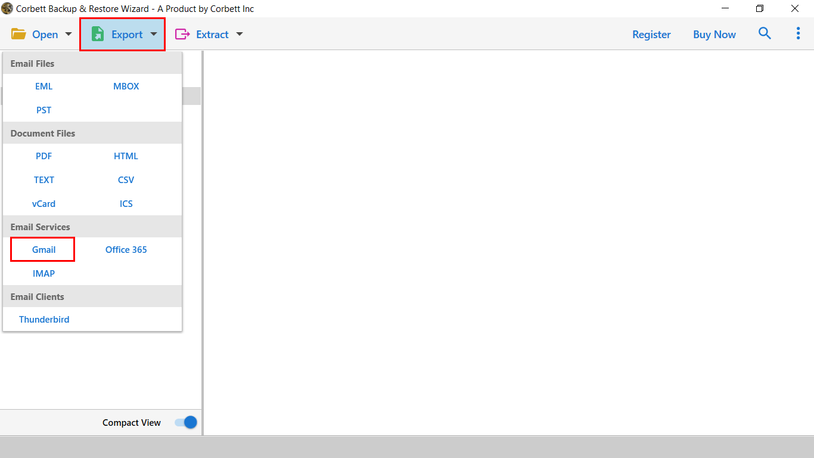814x458 pixels.
Task: Select PDF under Document Files
Action: 44,156
